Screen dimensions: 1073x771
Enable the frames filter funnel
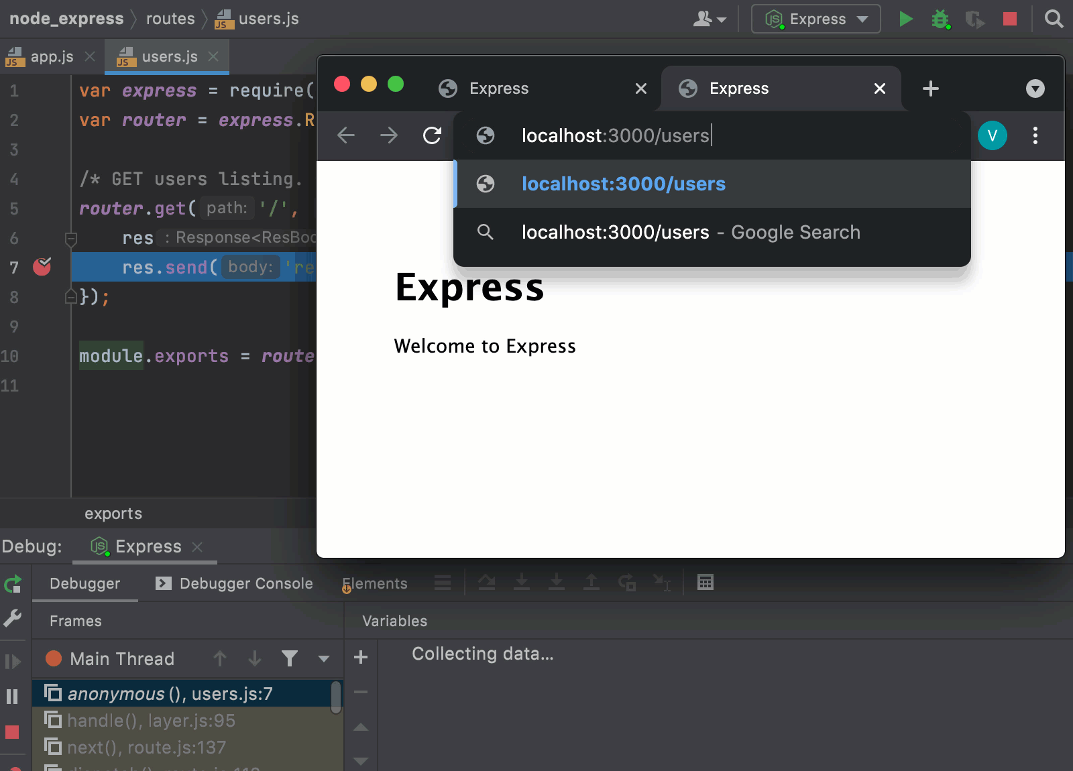pos(290,658)
